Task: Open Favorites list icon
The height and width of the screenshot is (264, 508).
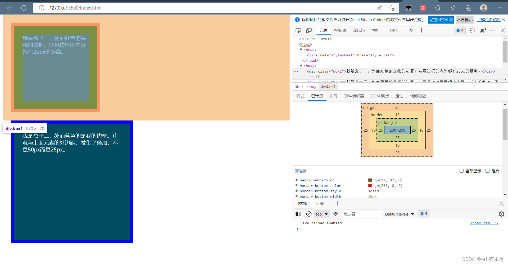Action: (454, 8)
